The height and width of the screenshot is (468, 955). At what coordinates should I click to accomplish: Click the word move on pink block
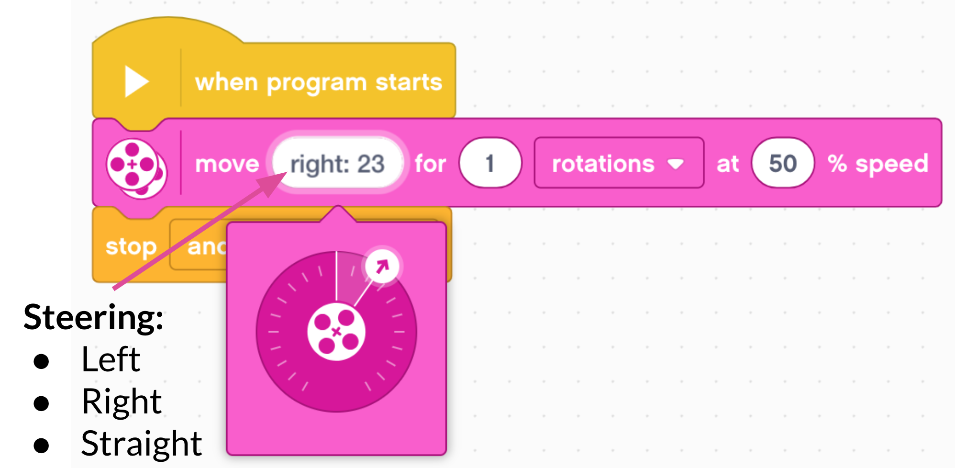[x=227, y=164]
